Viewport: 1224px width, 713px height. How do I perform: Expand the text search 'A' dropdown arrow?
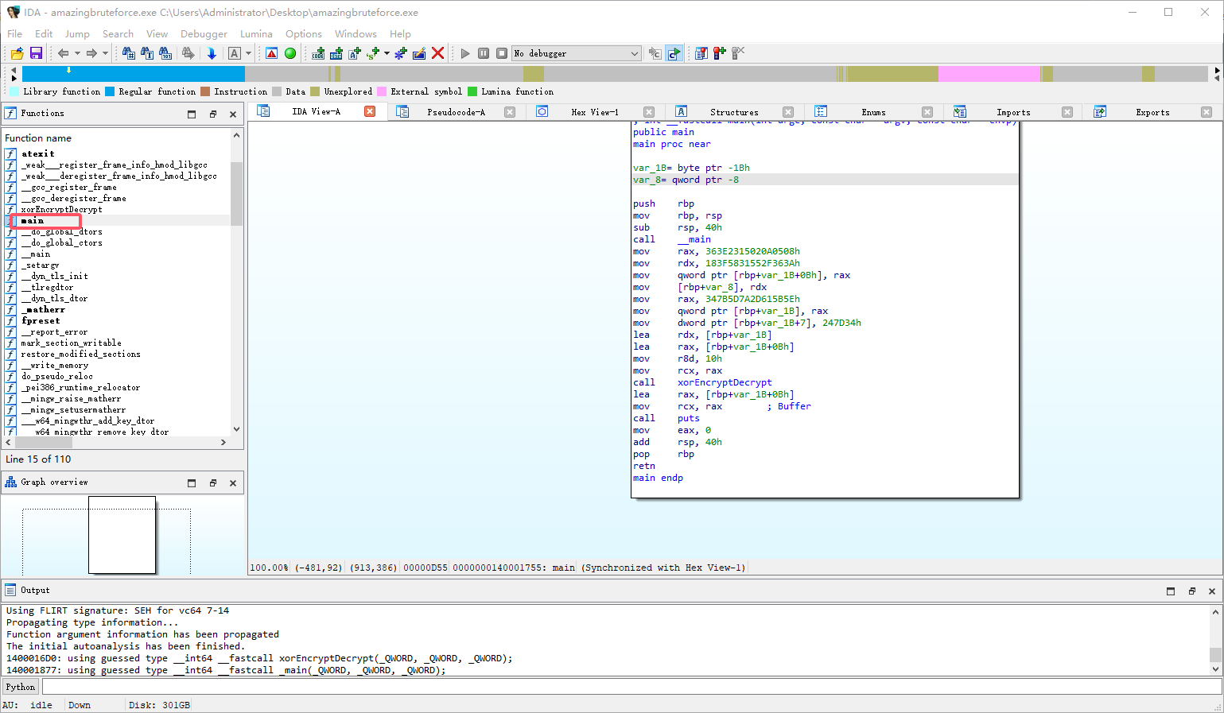tap(249, 53)
